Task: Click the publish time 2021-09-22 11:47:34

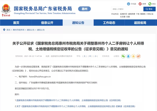Action: (33, 56)
